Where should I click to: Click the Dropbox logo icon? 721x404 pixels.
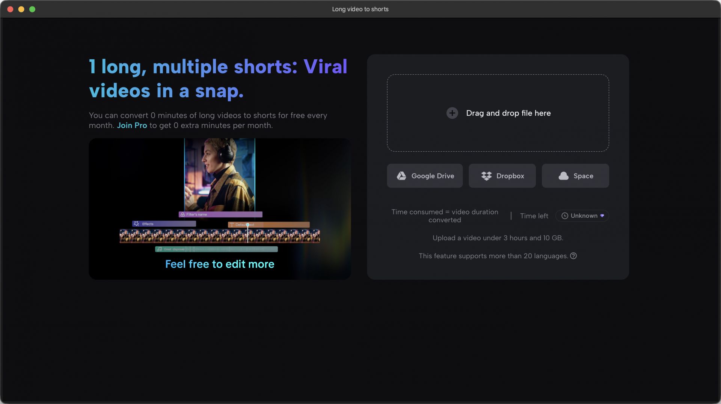pos(486,176)
